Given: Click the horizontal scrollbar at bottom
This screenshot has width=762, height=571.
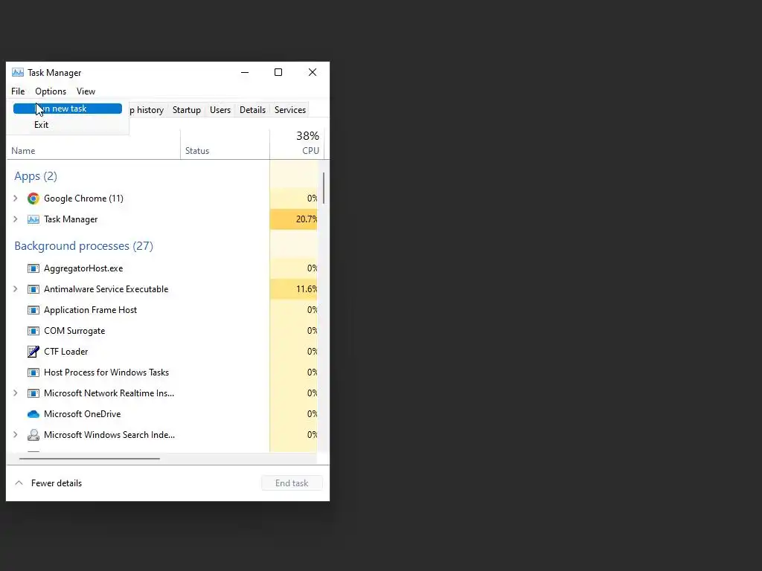Looking at the screenshot, I should click(89, 458).
